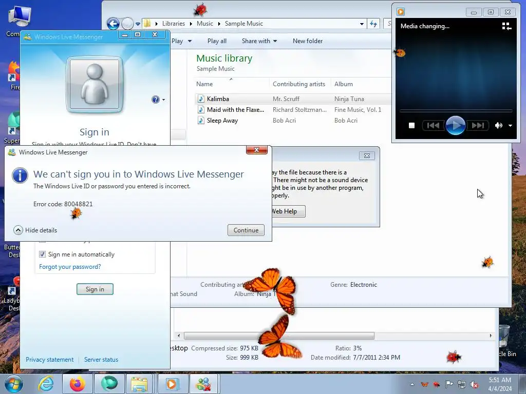
Task: Click the network icon in the system tray
Action: [462, 384]
